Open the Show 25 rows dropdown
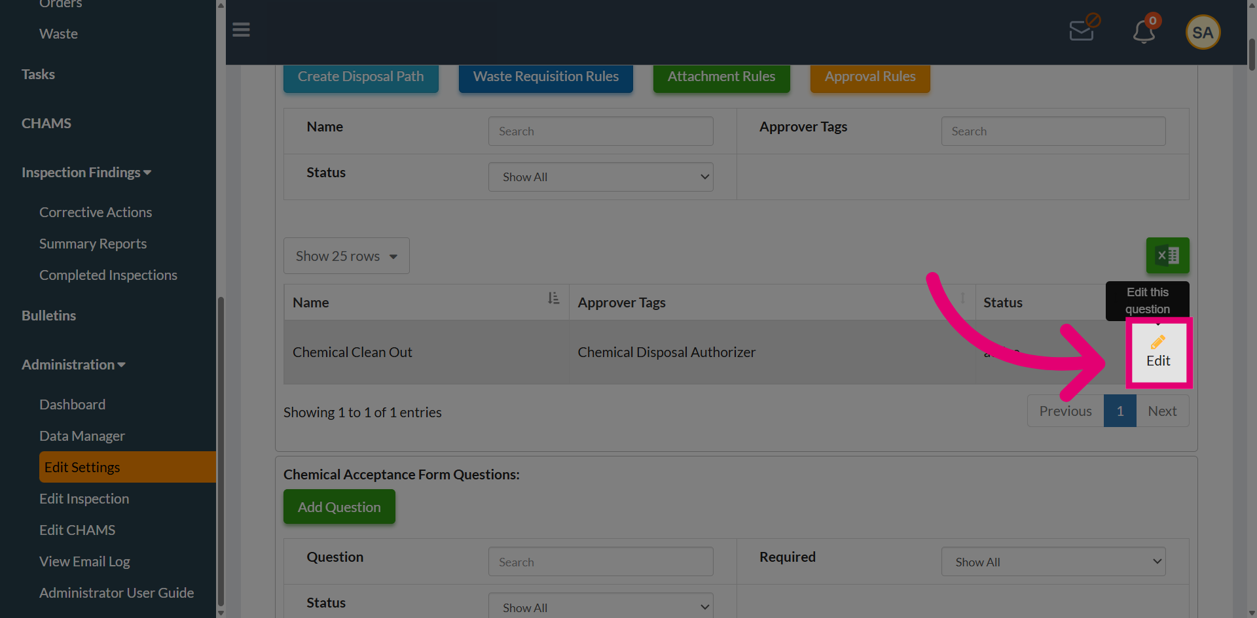 (346, 256)
